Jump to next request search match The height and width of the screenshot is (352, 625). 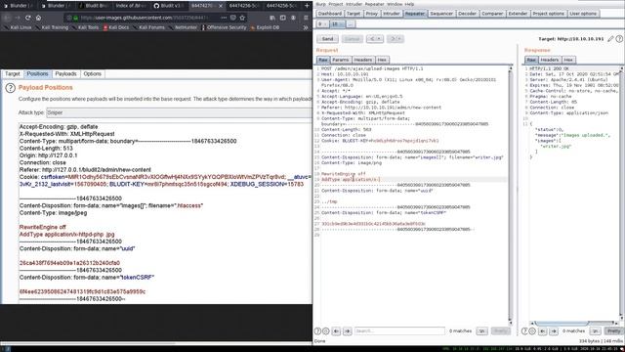tap(348, 330)
